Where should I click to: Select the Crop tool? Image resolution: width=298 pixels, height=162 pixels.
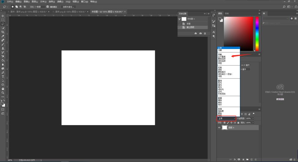pyautogui.click(x=3, y=32)
